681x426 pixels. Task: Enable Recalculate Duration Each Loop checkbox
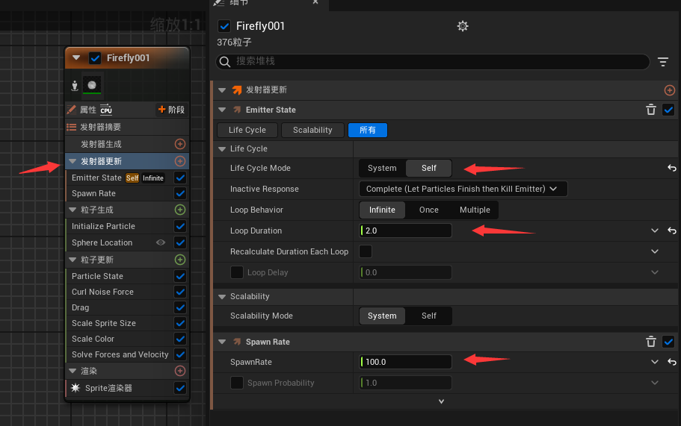pos(366,251)
